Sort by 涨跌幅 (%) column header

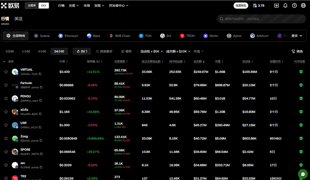tap(95, 61)
